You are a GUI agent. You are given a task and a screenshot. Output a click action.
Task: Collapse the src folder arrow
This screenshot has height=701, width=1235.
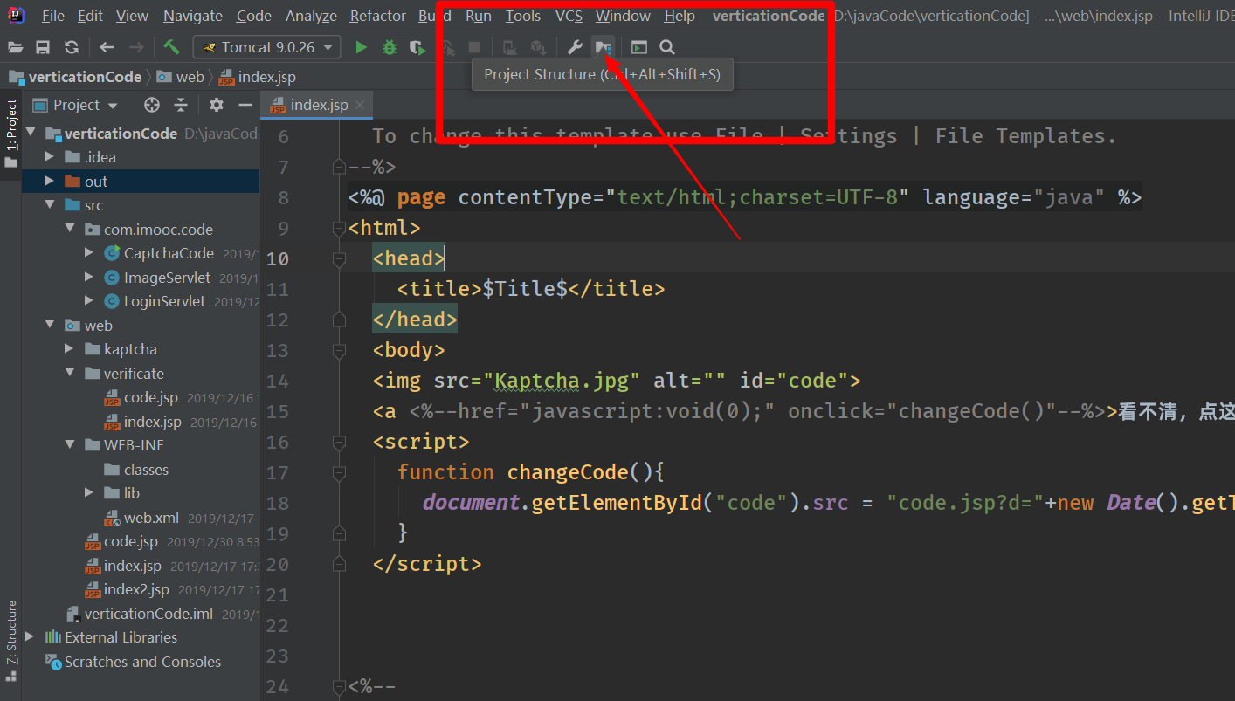(x=51, y=205)
